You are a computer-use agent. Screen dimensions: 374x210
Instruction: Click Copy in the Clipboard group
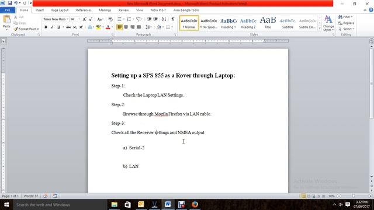pyautogui.click(x=19, y=23)
